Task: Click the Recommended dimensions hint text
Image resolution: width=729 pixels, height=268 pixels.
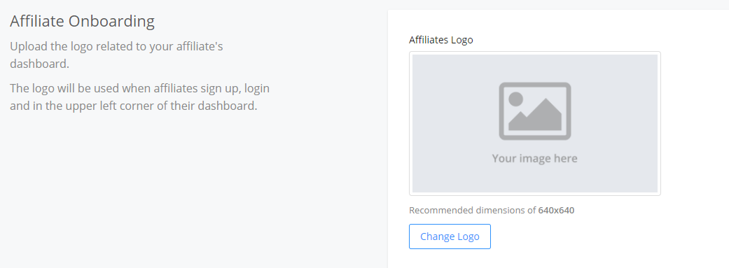Action: [x=492, y=211]
